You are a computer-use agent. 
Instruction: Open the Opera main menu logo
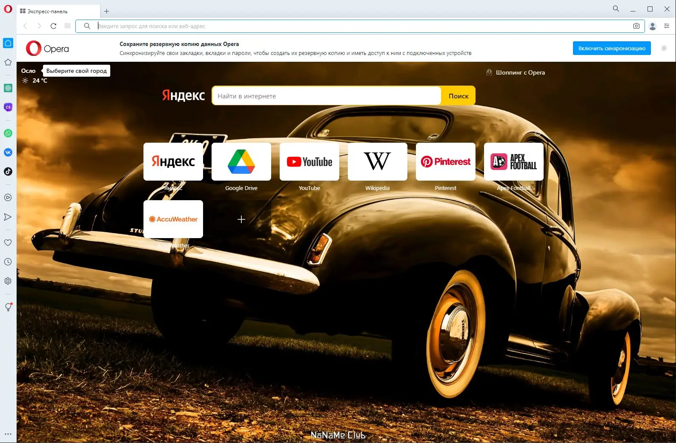8,9
